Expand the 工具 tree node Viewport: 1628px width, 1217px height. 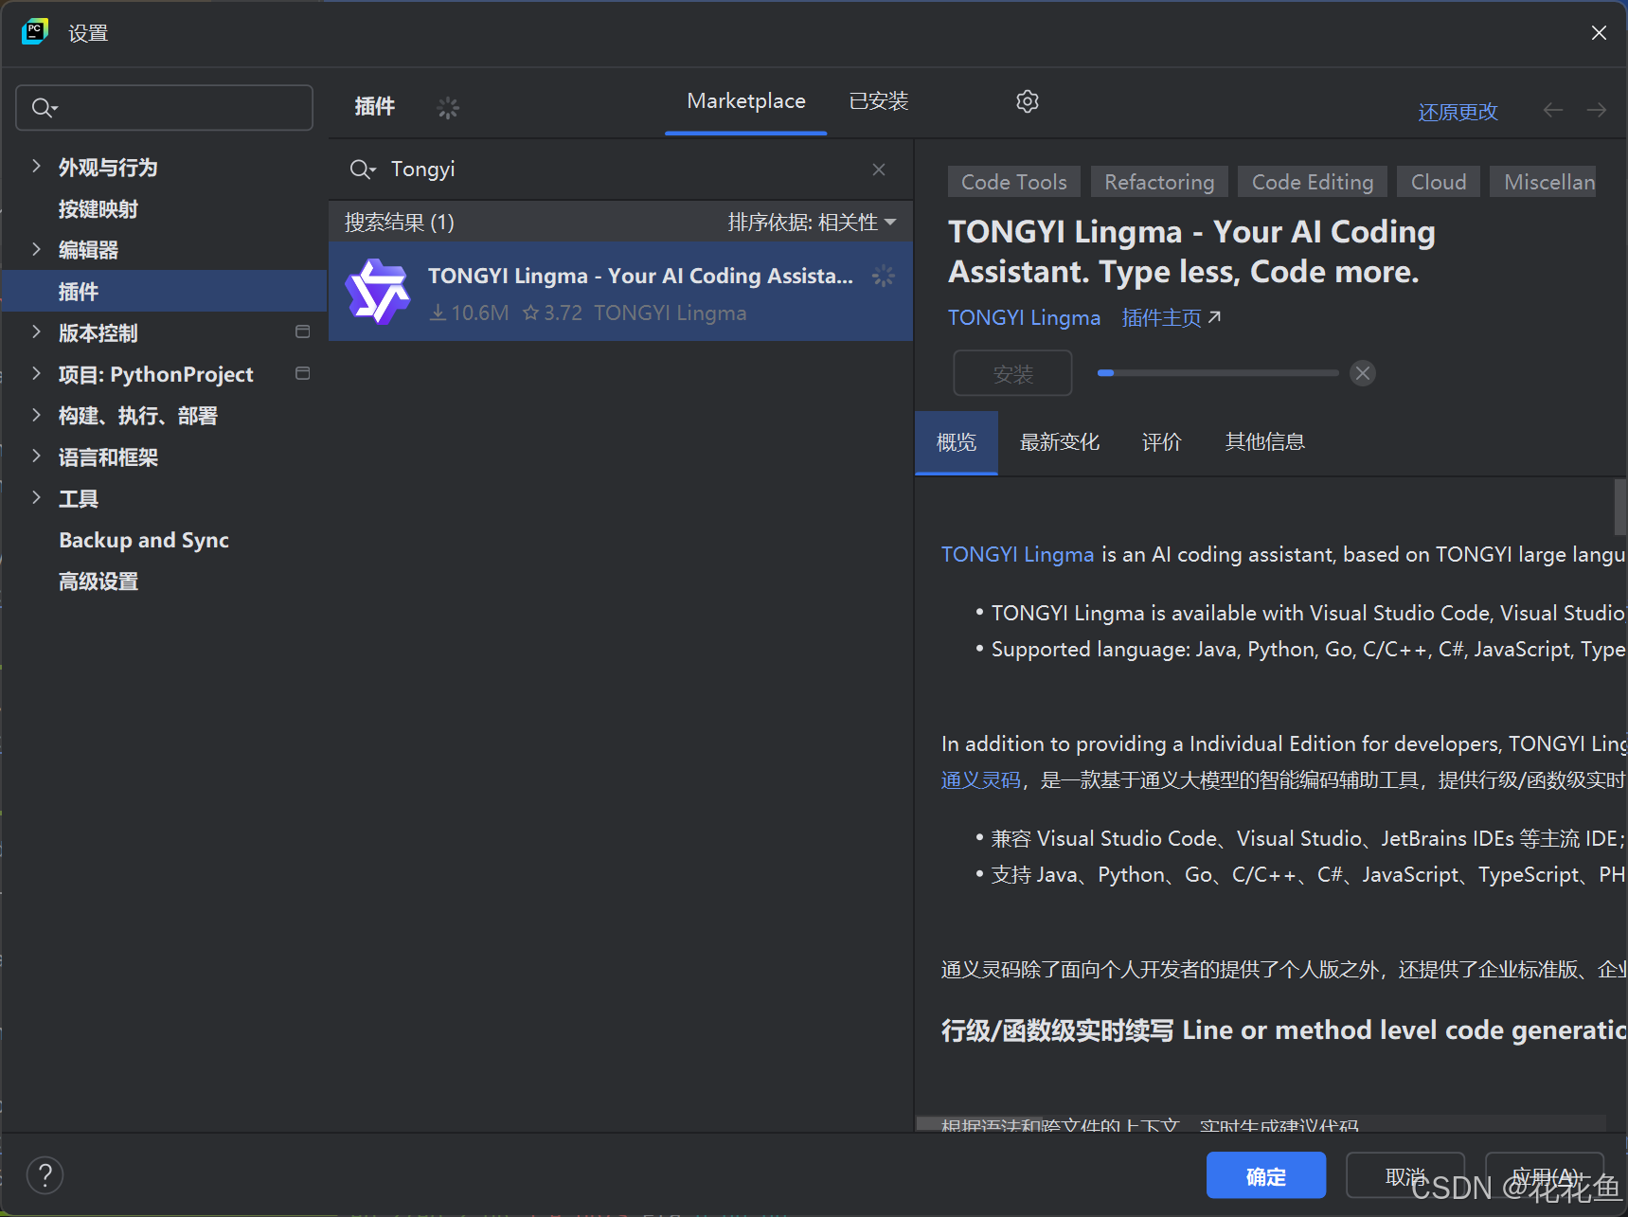[x=36, y=498]
